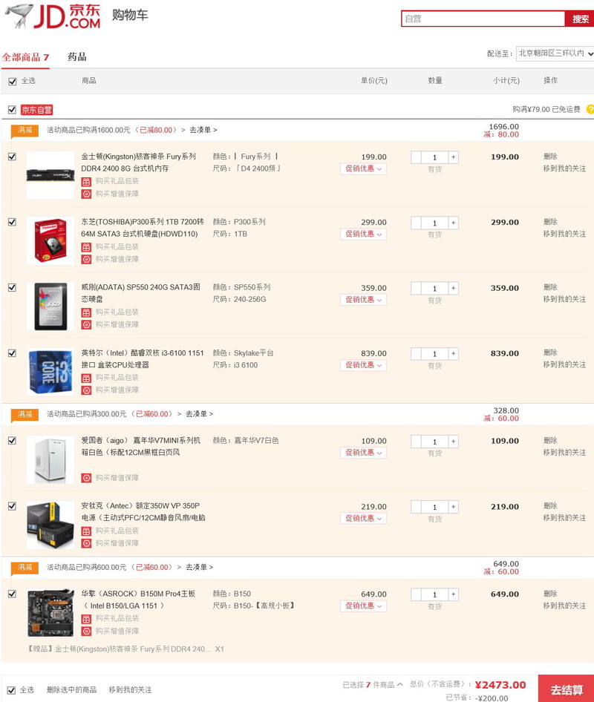Screen dimensions: 594x702
Task: Toggle the 京东自营 shop checkbox
Action: coord(12,110)
